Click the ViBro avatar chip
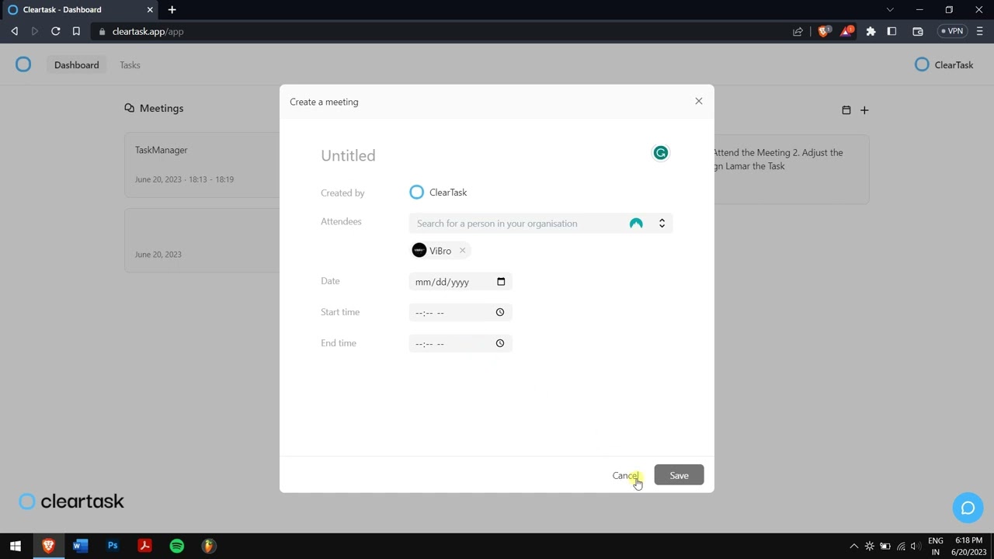Viewport: 994px width, 559px height. coord(440,251)
